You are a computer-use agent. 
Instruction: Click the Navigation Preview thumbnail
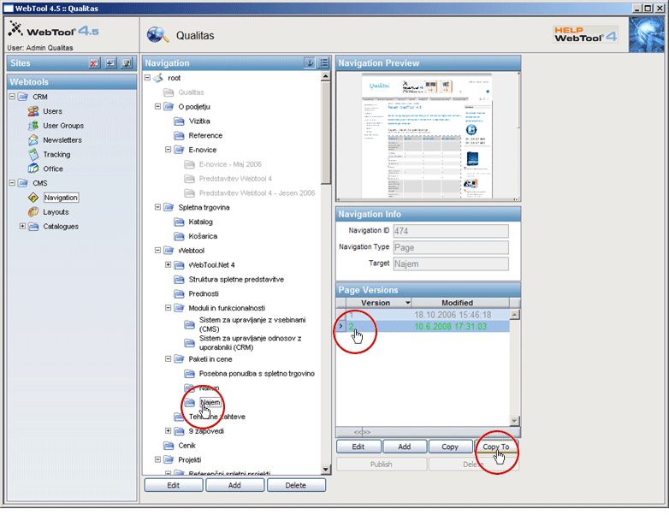pos(427,136)
